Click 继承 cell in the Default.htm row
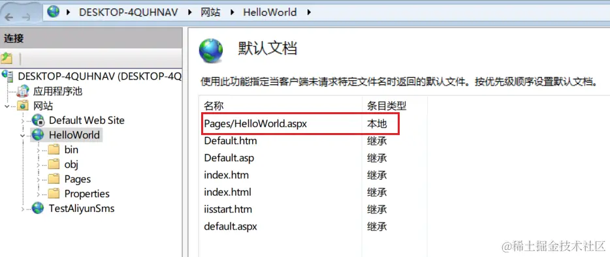Viewport: 610px width, 257px height. click(377, 141)
